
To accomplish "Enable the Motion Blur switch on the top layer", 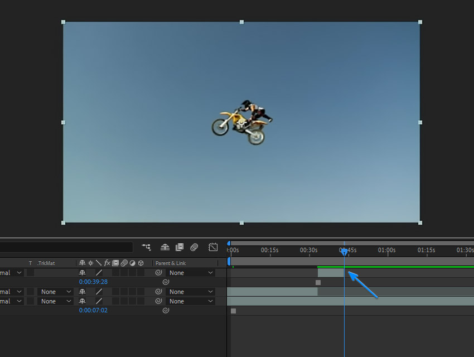I will [x=124, y=273].
